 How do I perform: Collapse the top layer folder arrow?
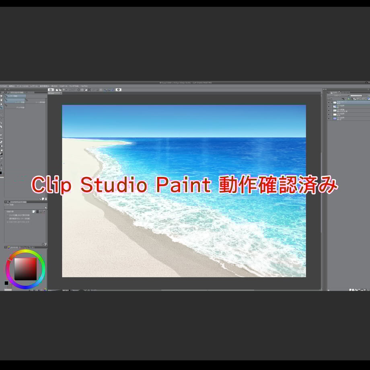[x=331, y=102]
